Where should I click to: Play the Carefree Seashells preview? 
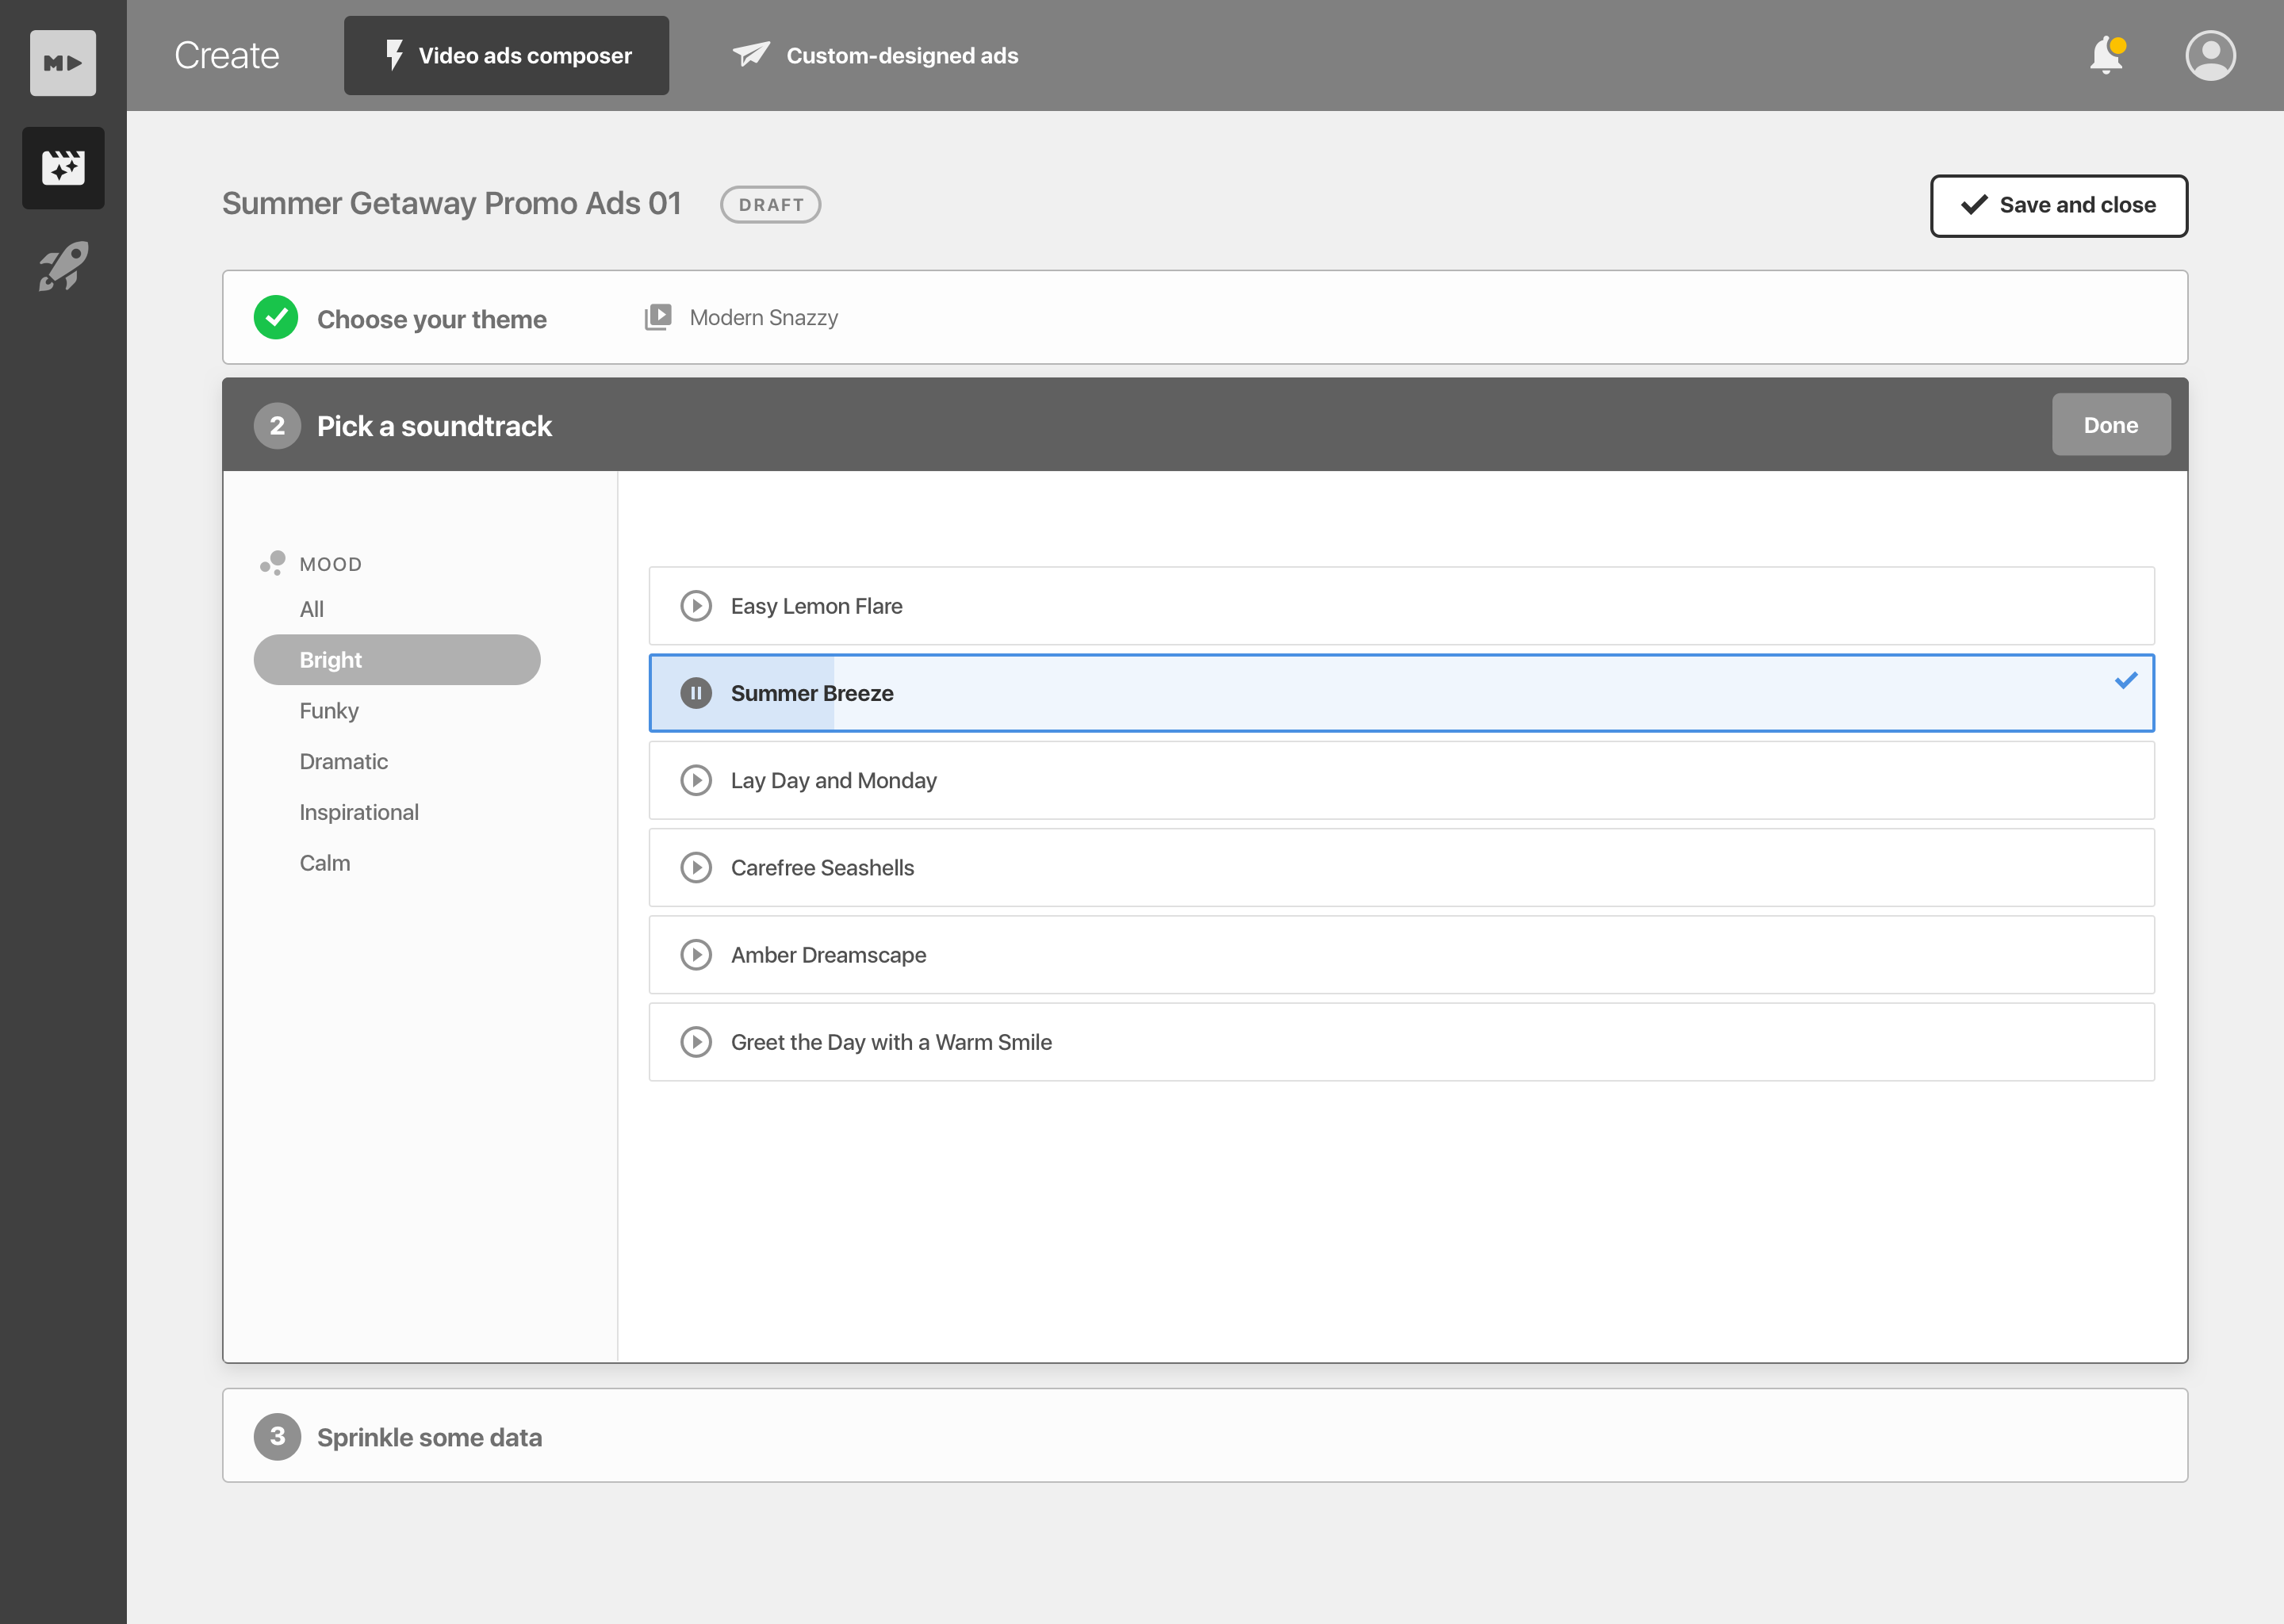pyautogui.click(x=696, y=867)
